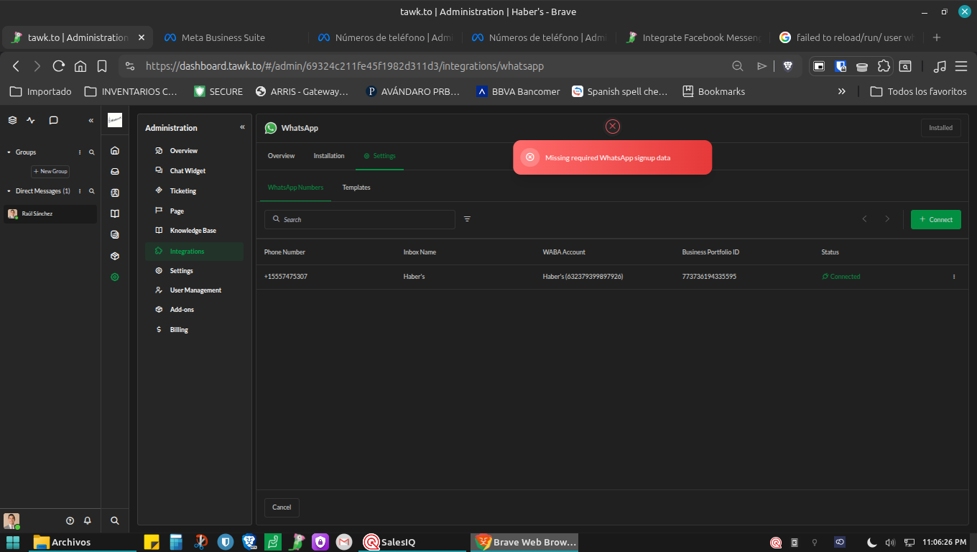Click the notifications bell icon
Image resolution: width=977 pixels, height=552 pixels.
(x=88, y=520)
